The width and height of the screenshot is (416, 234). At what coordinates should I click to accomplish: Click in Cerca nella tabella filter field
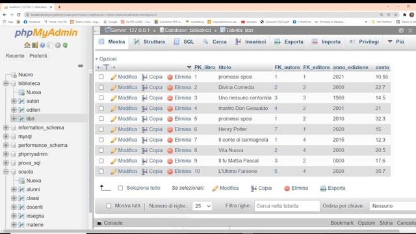(287, 206)
